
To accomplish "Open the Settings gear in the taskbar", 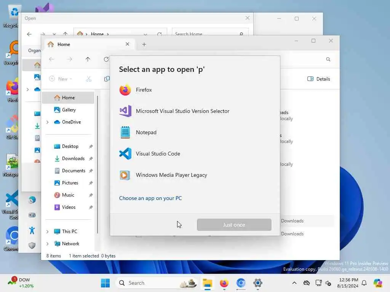I will [x=258, y=283].
